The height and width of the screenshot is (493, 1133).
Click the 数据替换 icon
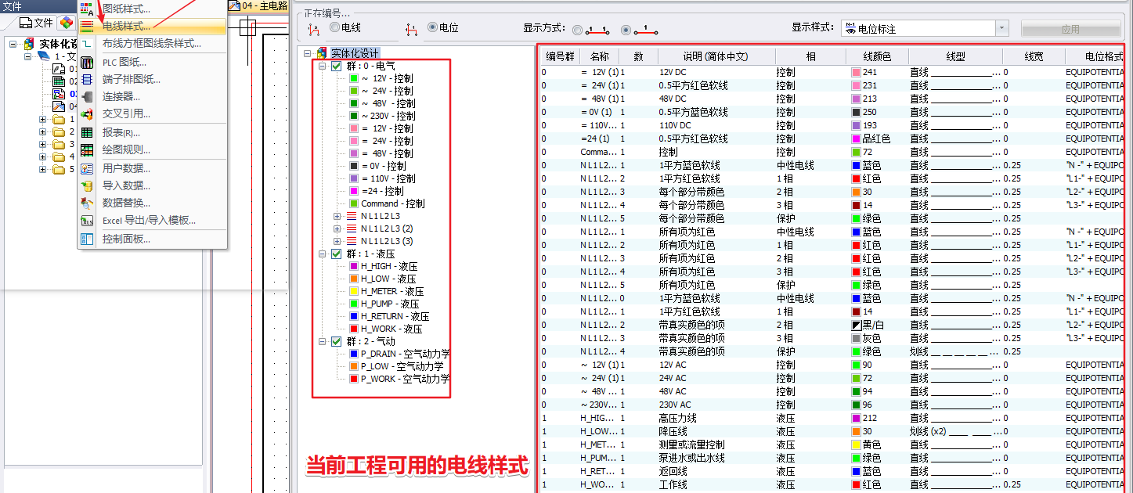87,203
